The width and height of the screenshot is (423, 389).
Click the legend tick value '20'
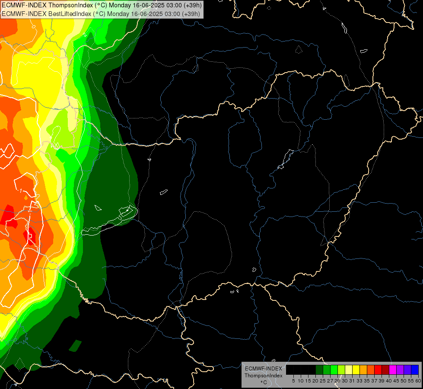coord(315,381)
